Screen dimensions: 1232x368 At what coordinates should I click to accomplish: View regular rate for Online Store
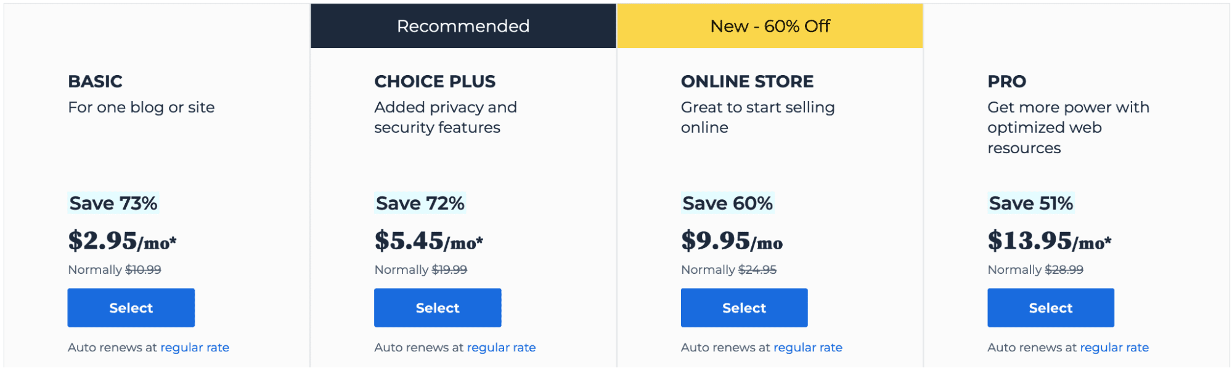(x=807, y=347)
